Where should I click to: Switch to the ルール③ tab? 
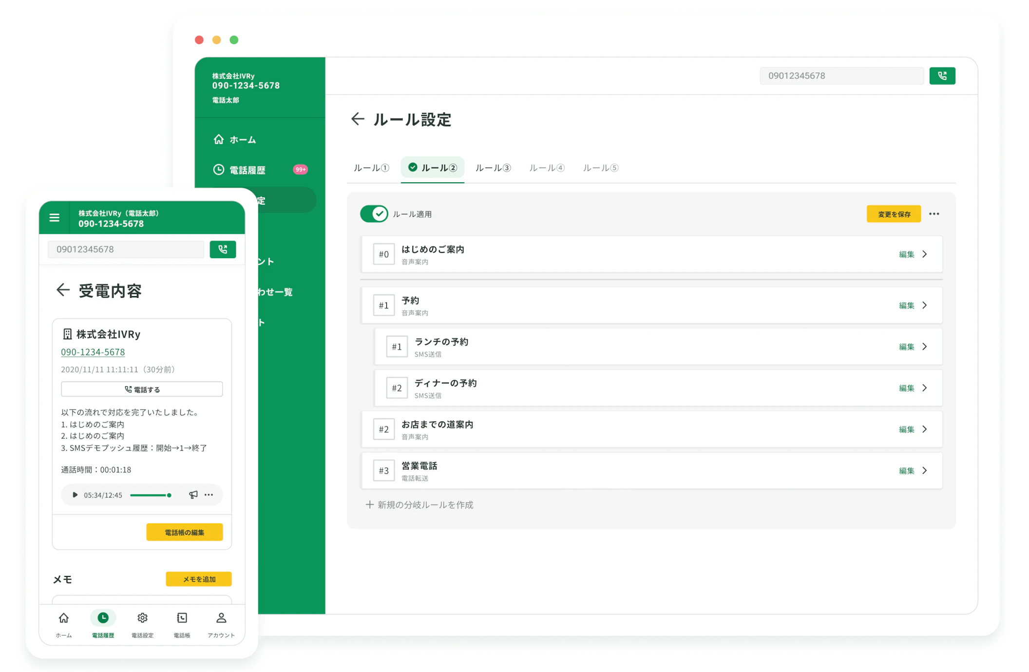click(x=493, y=168)
